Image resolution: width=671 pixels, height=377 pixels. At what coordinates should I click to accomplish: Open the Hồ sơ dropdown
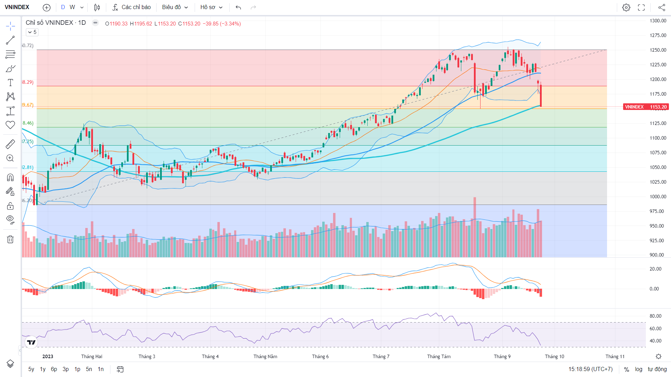click(x=211, y=7)
